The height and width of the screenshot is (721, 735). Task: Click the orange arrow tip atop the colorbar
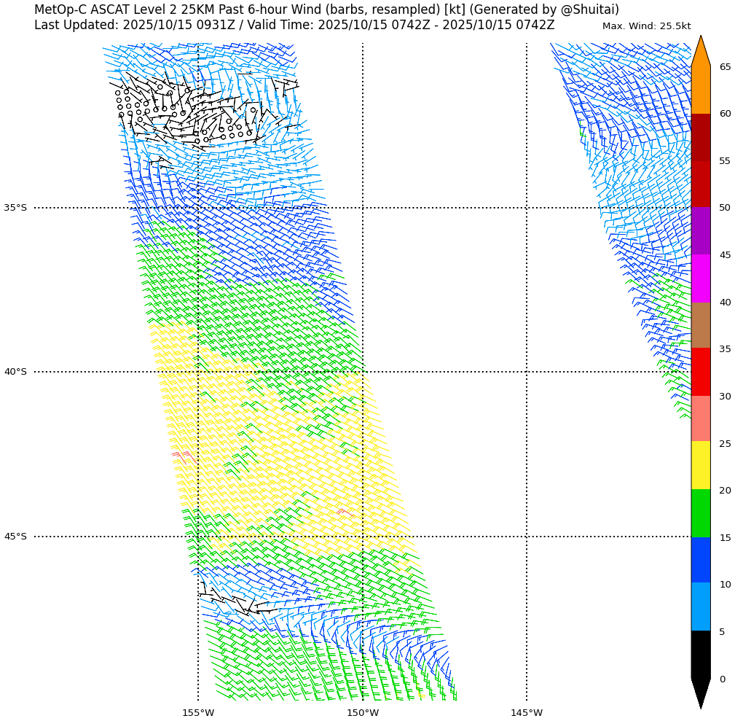(700, 52)
